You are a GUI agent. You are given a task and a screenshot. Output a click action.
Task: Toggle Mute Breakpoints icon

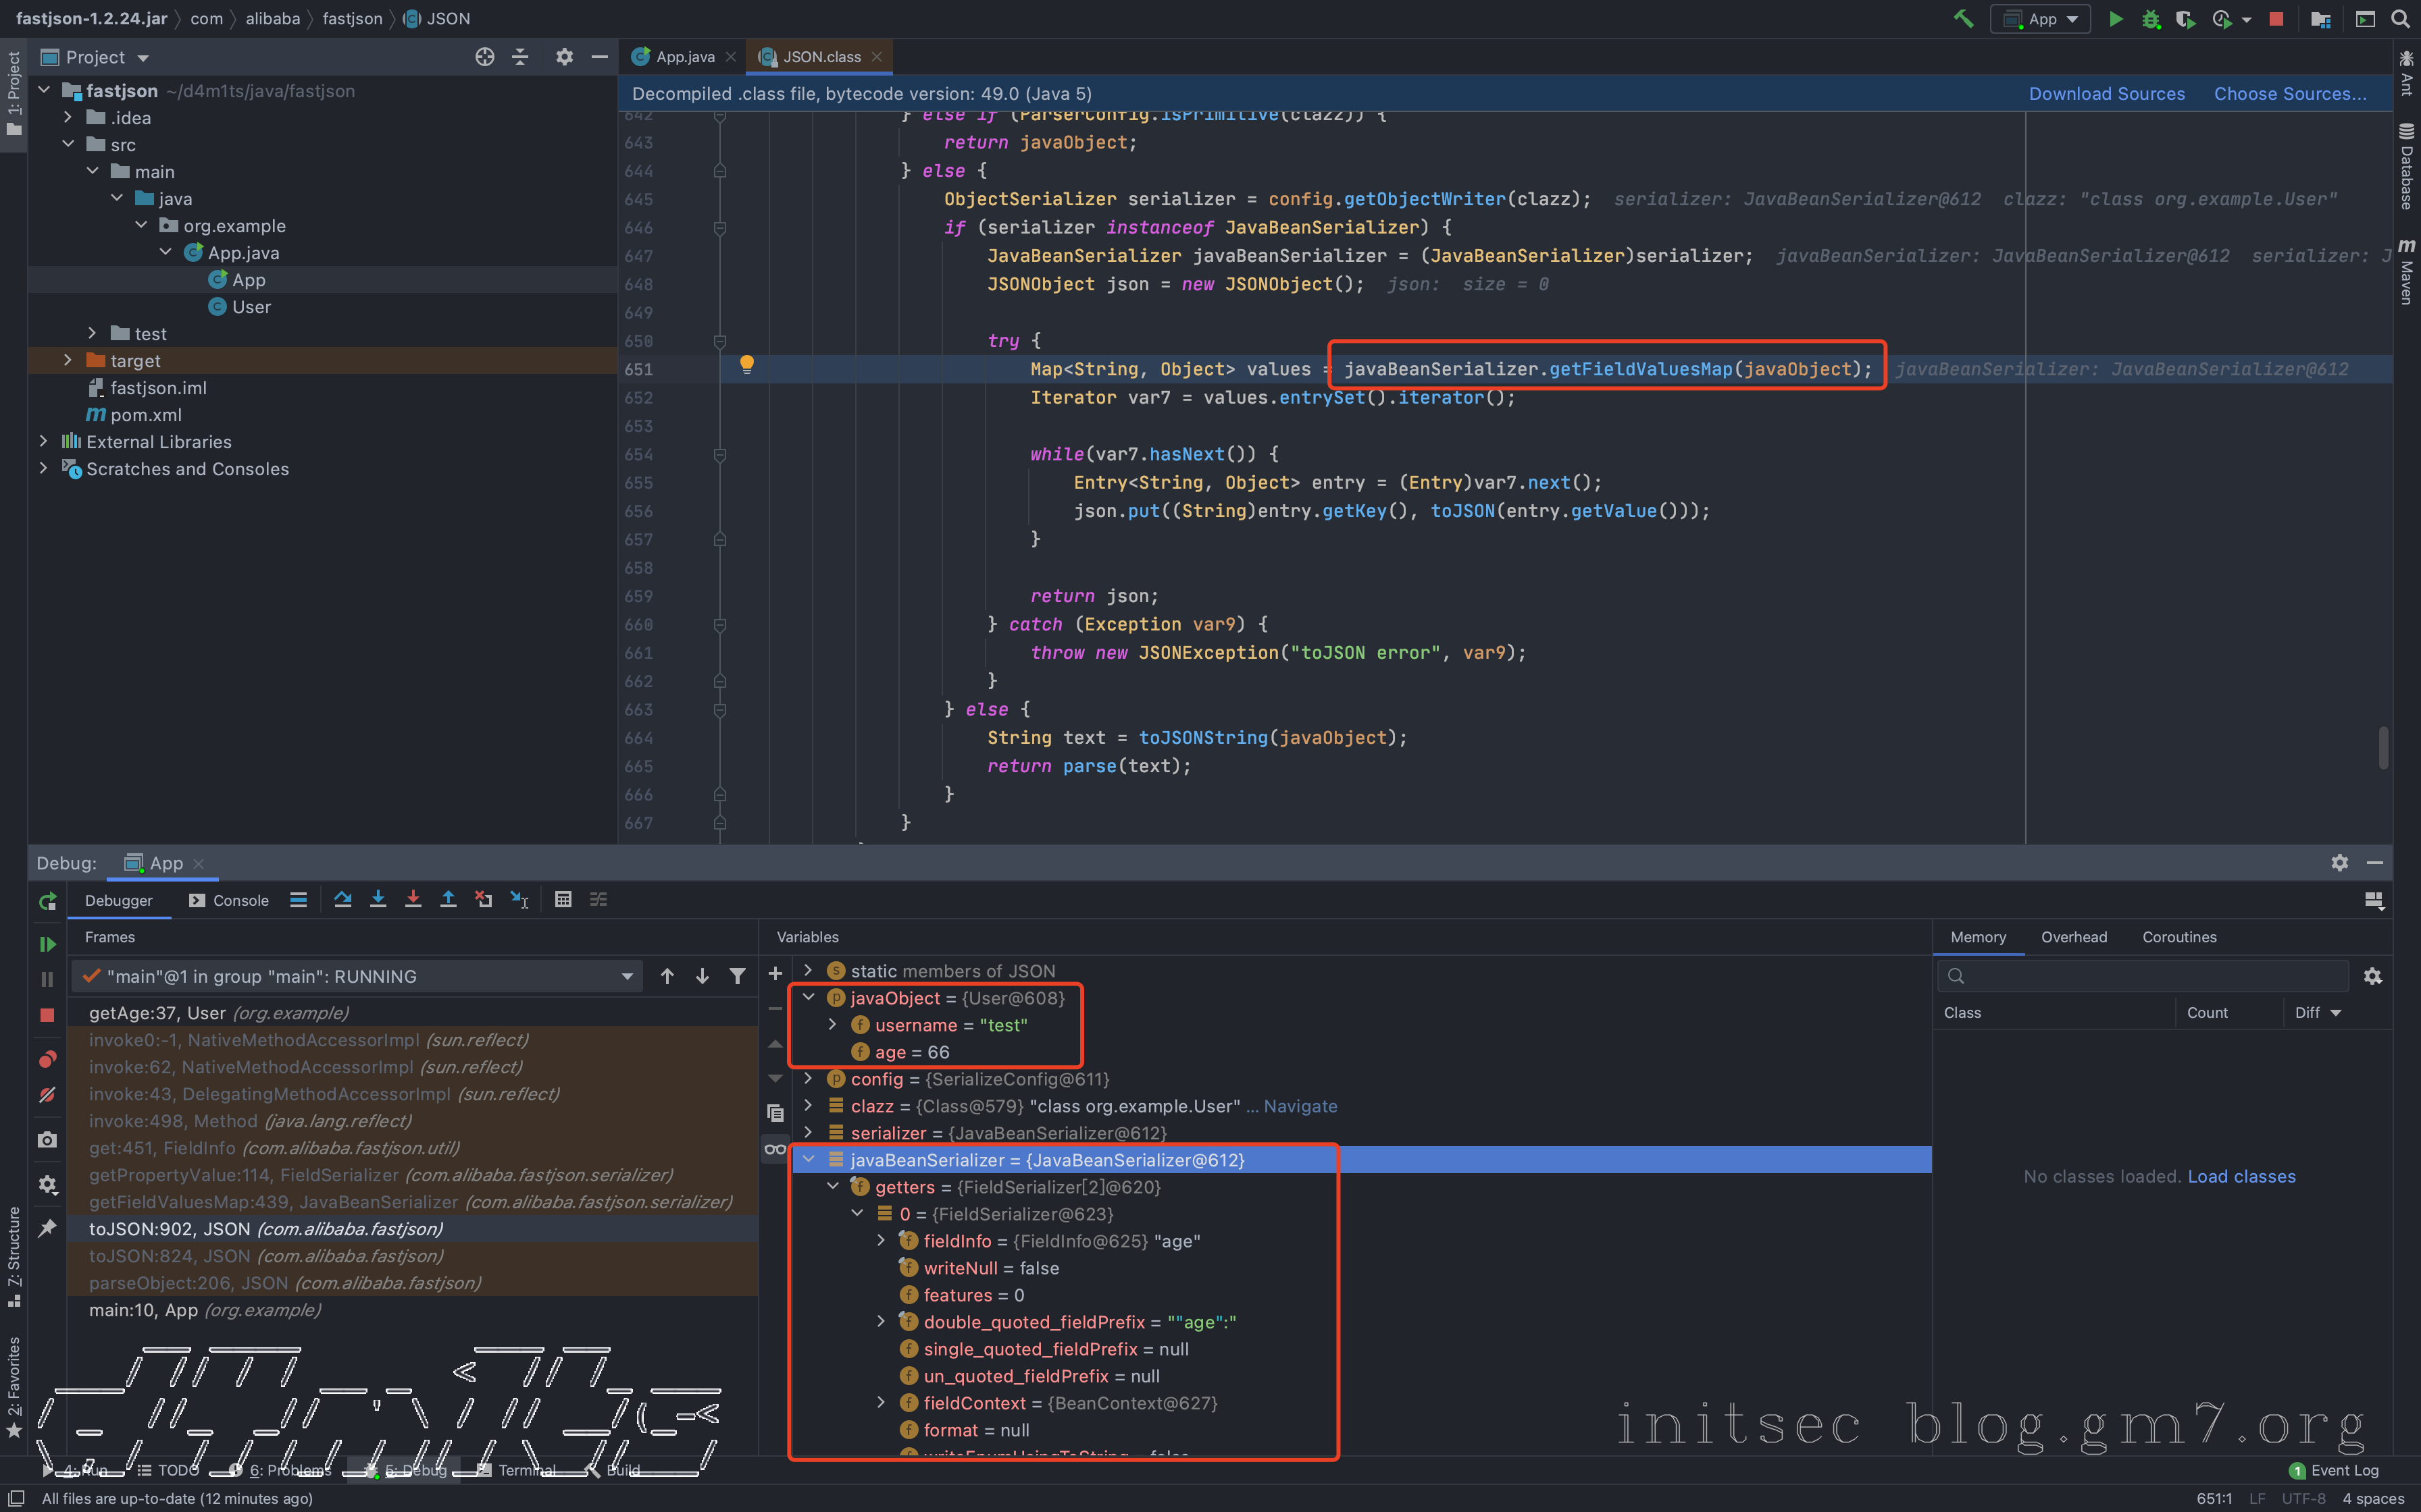click(x=47, y=1095)
